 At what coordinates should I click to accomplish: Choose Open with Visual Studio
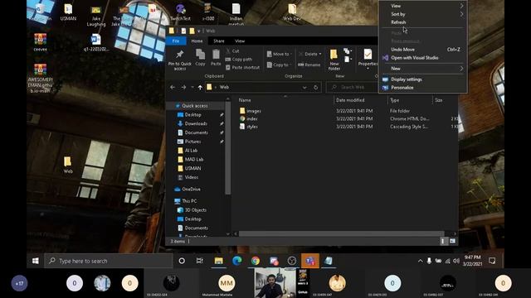tap(422, 58)
